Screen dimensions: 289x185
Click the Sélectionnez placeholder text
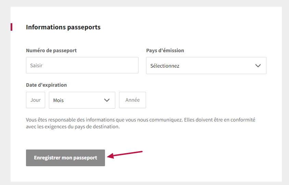(x=165, y=66)
